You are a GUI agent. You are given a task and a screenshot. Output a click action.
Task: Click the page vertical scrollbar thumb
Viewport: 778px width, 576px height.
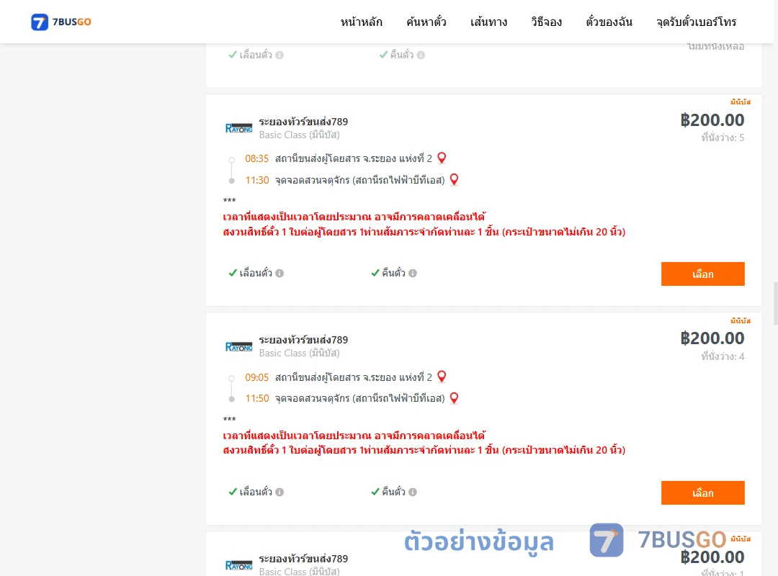coord(776,302)
